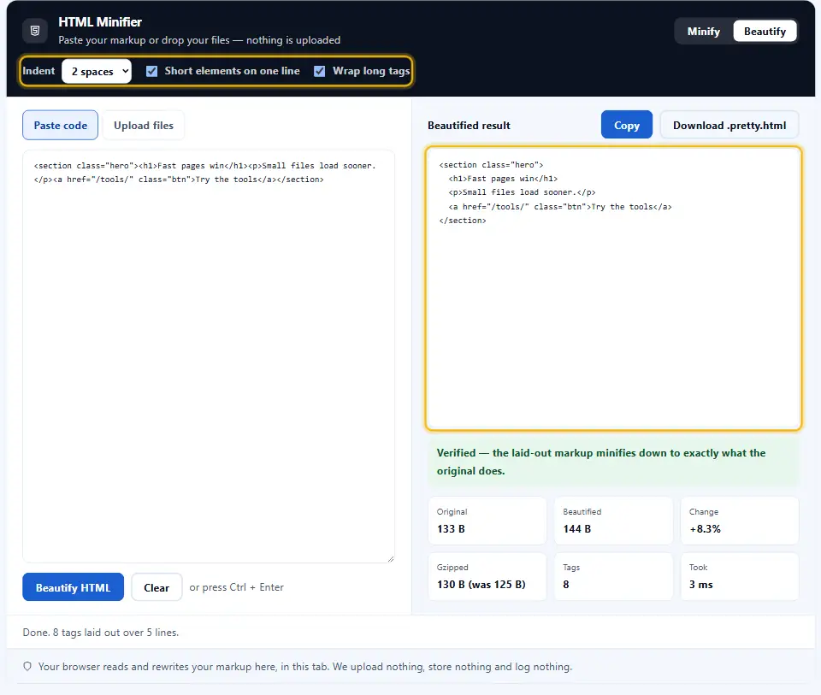
Task: Grab the textarea resize handle corner
Action: pos(391,558)
